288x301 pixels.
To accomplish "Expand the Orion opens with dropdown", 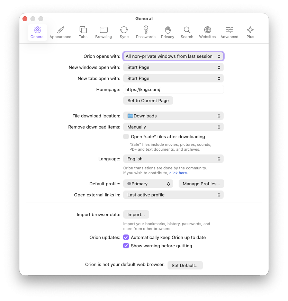I will click(173, 56).
